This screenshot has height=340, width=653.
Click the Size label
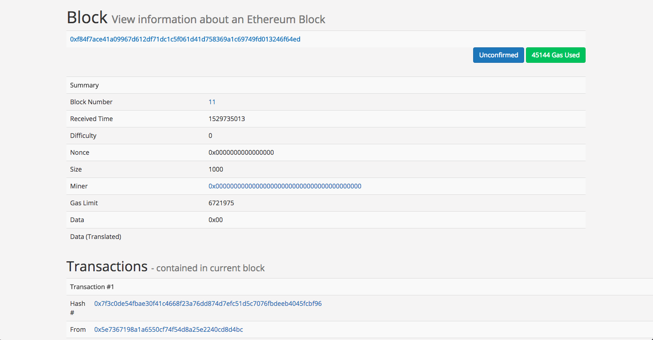[x=76, y=169]
